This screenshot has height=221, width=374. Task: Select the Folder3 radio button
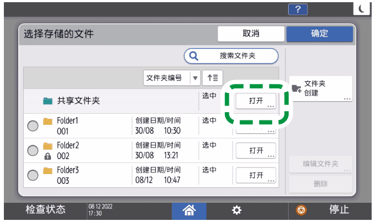tap(33, 175)
